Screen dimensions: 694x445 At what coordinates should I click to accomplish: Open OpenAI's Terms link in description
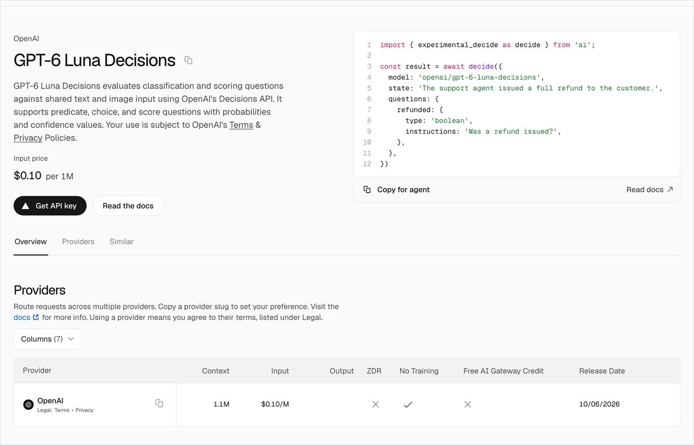pos(241,125)
